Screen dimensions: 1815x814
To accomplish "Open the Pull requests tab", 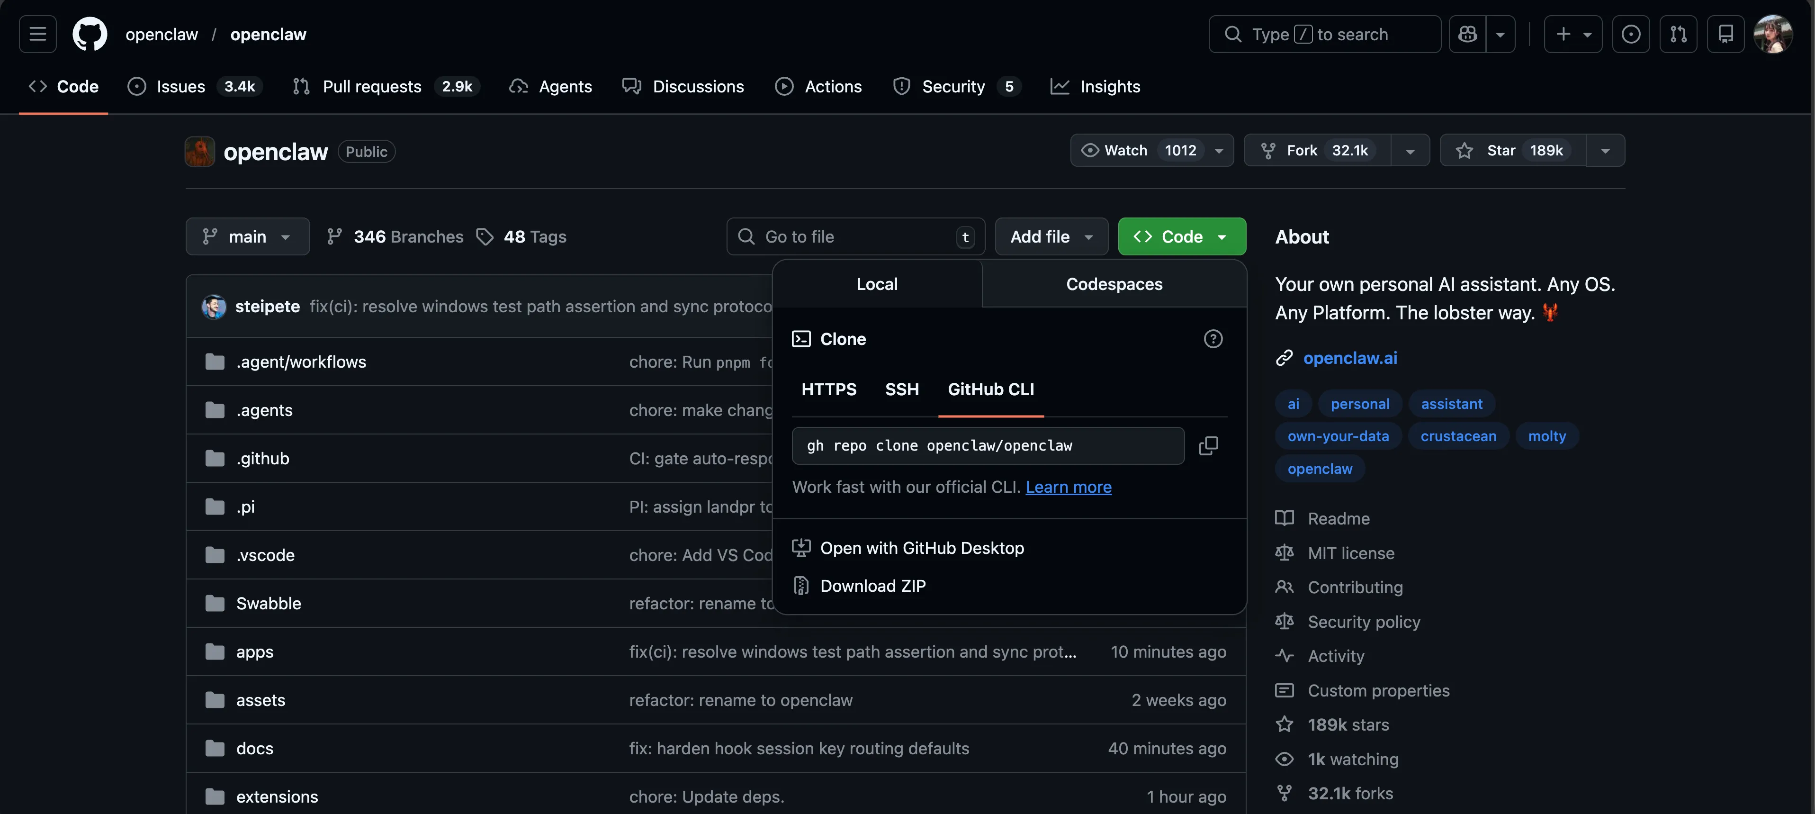I will tap(371, 87).
